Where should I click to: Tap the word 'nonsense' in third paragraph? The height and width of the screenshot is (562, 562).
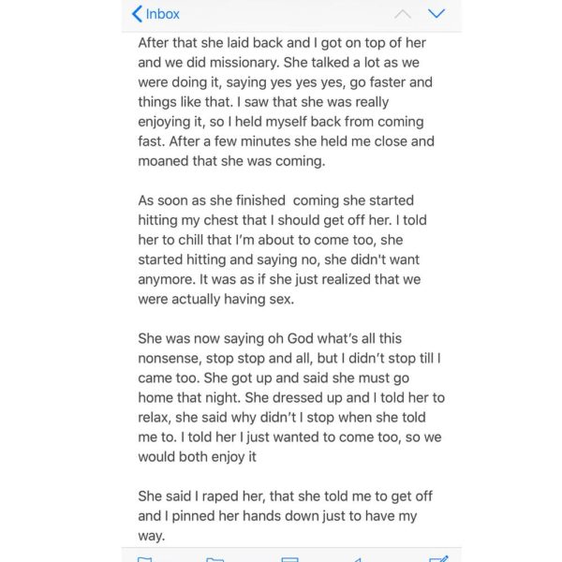pos(170,358)
